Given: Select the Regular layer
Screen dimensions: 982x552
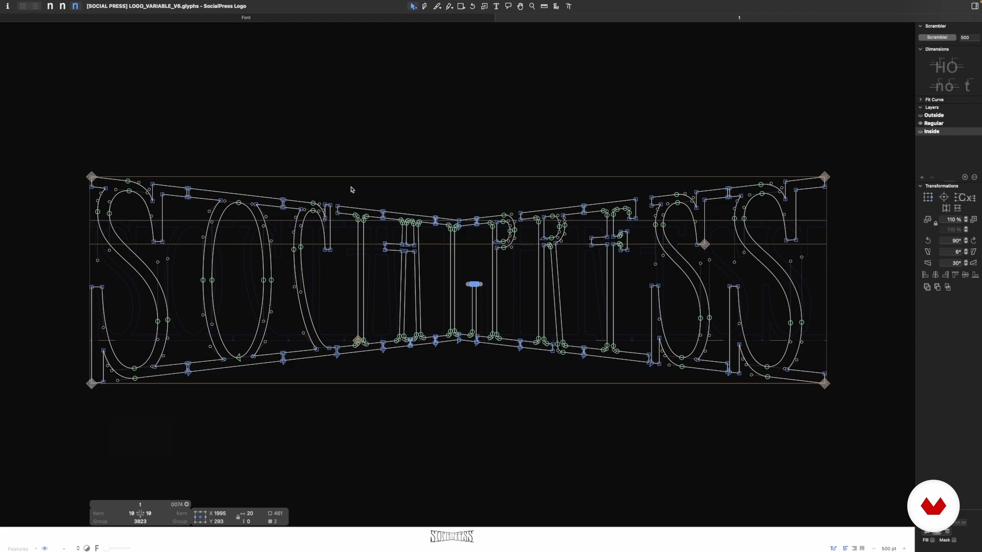Looking at the screenshot, I should pyautogui.click(x=934, y=123).
